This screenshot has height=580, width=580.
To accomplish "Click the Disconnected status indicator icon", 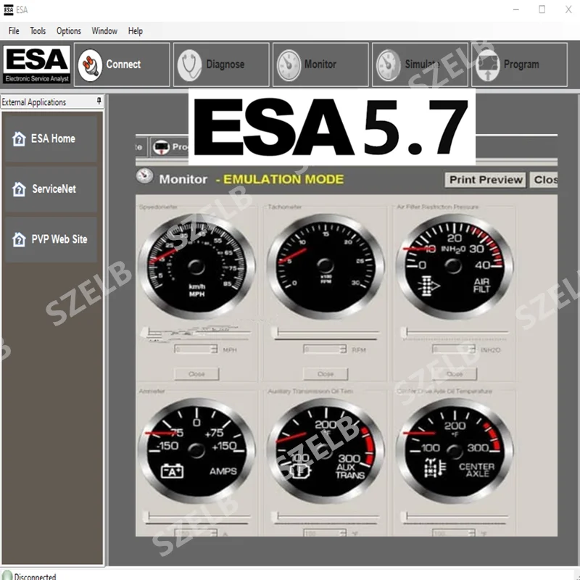I will tap(7, 576).
